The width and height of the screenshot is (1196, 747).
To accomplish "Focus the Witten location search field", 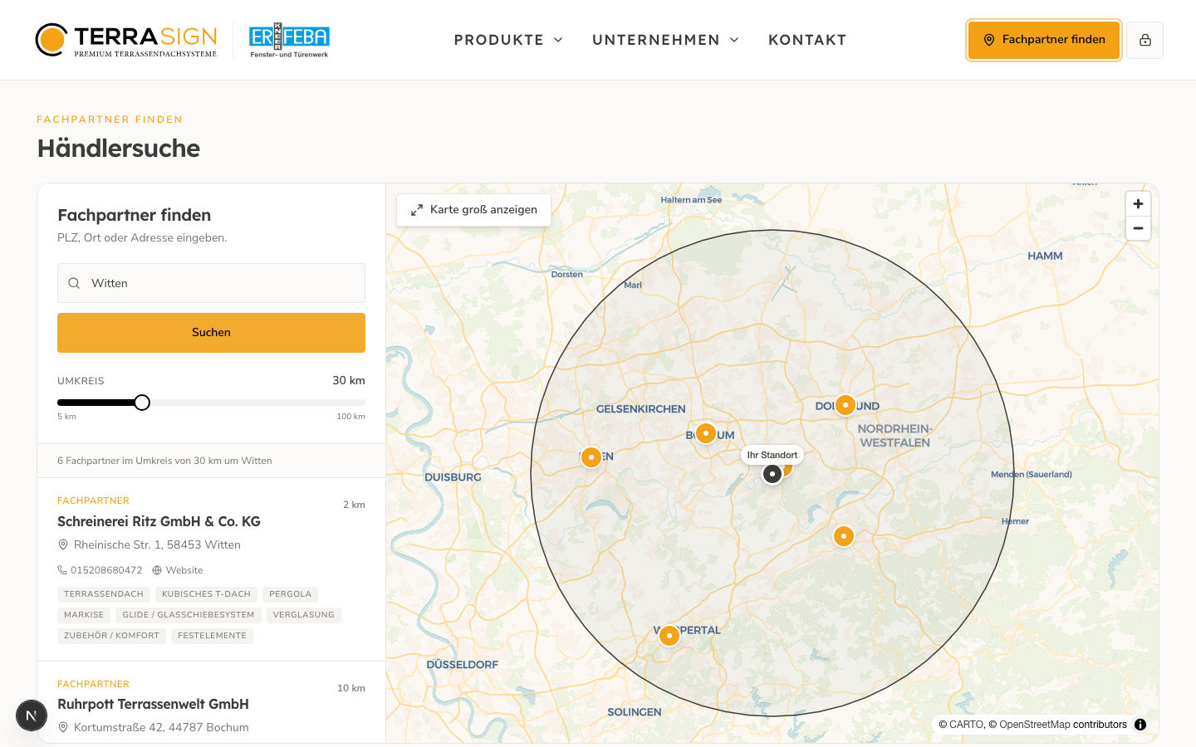I will (211, 283).
